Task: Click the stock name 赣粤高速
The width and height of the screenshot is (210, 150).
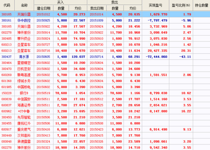Action: pyautogui.click(x=24, y=75)
